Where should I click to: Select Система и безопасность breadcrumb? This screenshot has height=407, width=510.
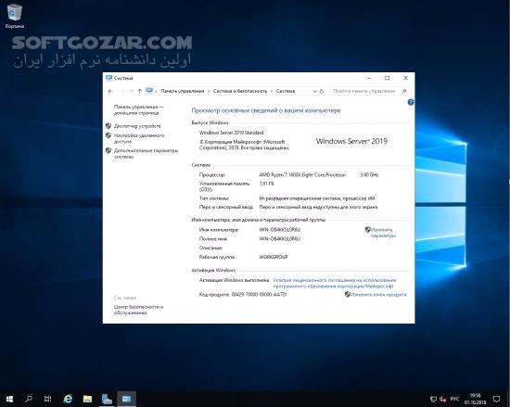click(x=240, y=91)
